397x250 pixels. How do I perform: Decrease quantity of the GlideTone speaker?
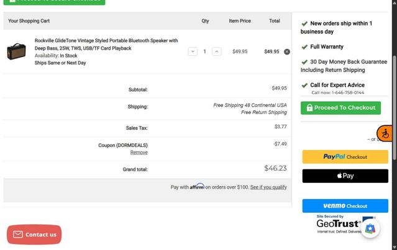tap(193, 51)
